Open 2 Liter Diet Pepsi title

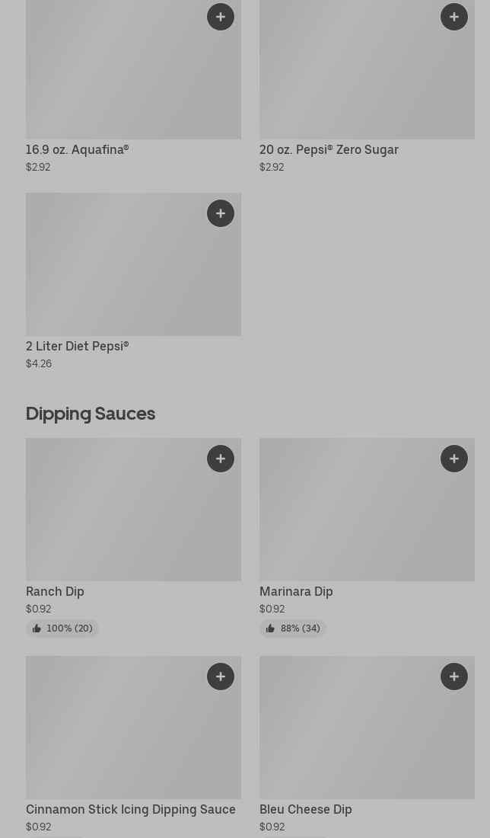coord(77,346)
